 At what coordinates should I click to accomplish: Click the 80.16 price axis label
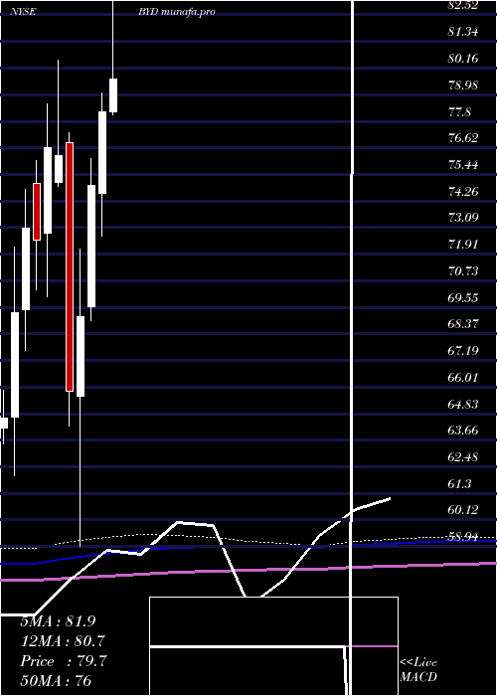pos(463,58)
